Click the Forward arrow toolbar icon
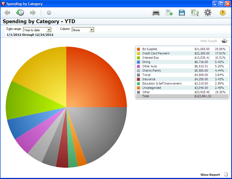 point(33,13)
